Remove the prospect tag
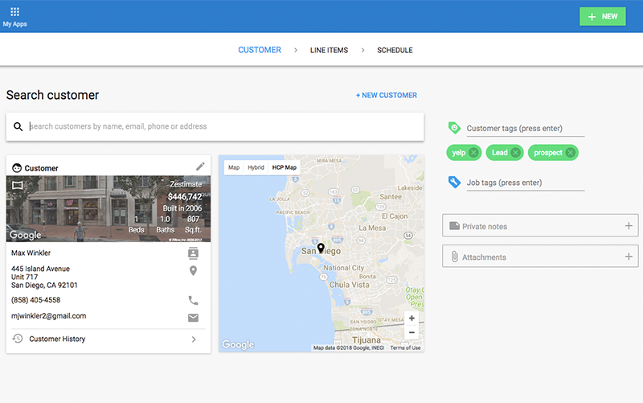Image resolution: width=643 pixels, height=403 pixels. click(x=571, y=153)
